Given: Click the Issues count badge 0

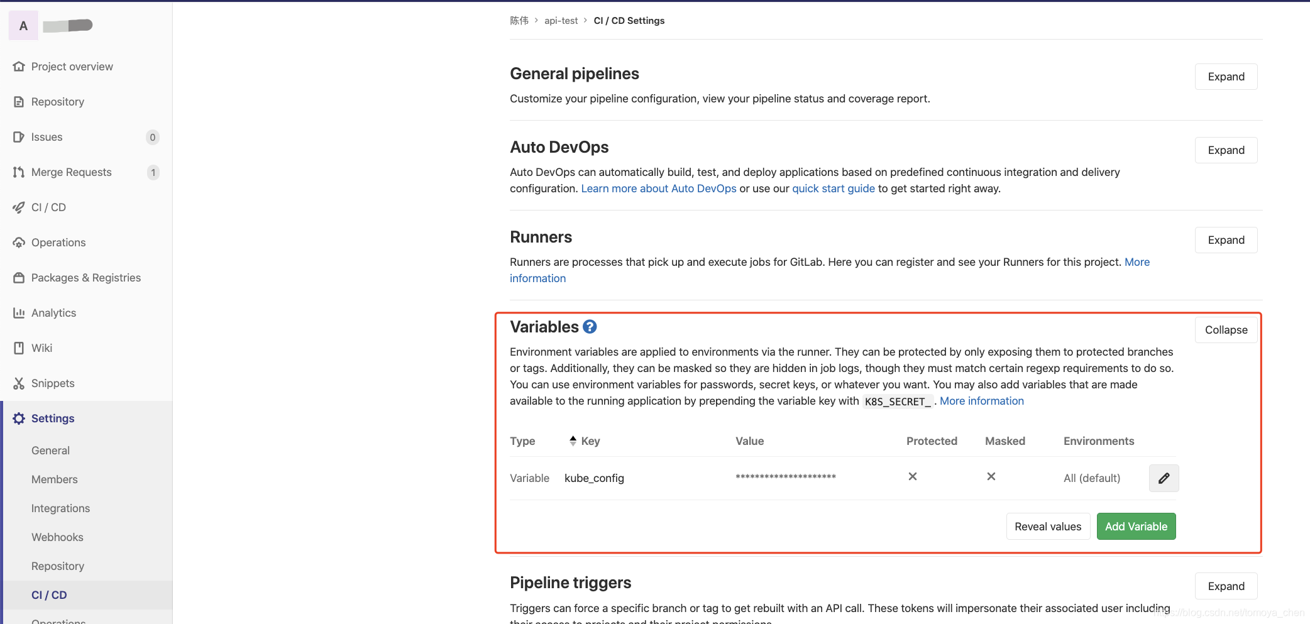Looking at the screenshot, I should 153,137.
